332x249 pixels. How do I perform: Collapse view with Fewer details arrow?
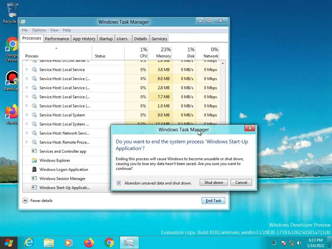click(25, 200)
